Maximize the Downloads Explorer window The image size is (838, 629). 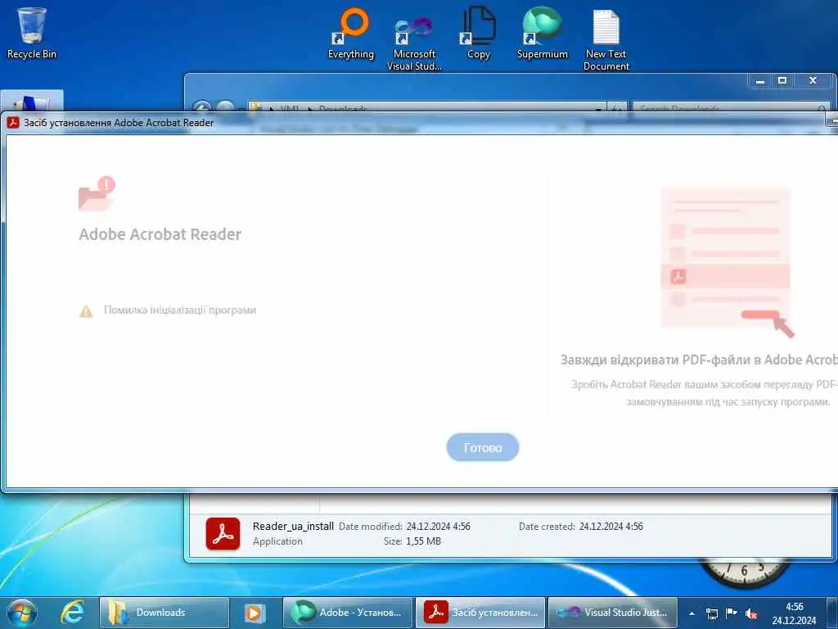point(782,81)
